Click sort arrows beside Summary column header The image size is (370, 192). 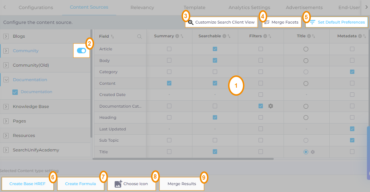pyautogui.click(x=182, y=36)
